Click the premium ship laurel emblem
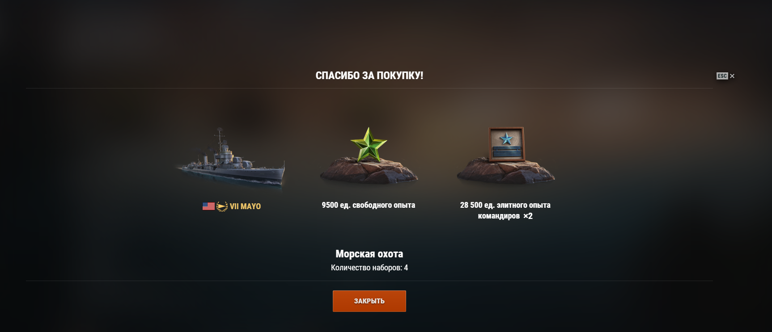Screen dimensions: 772x332 [222, 206]
